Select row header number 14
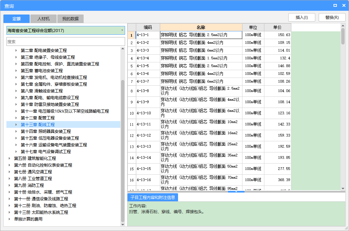The height and width of the screenshot is (231, 349). 132,157
